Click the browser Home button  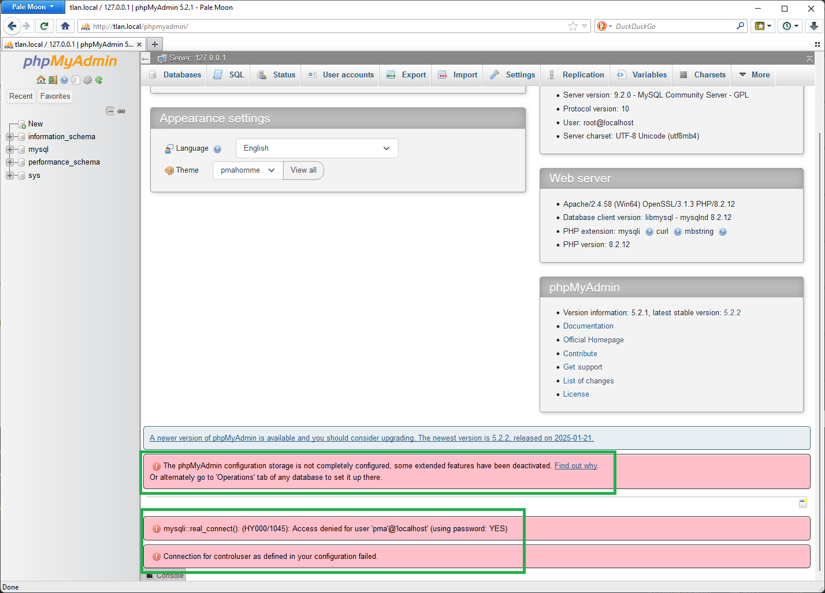pos(65,26)
